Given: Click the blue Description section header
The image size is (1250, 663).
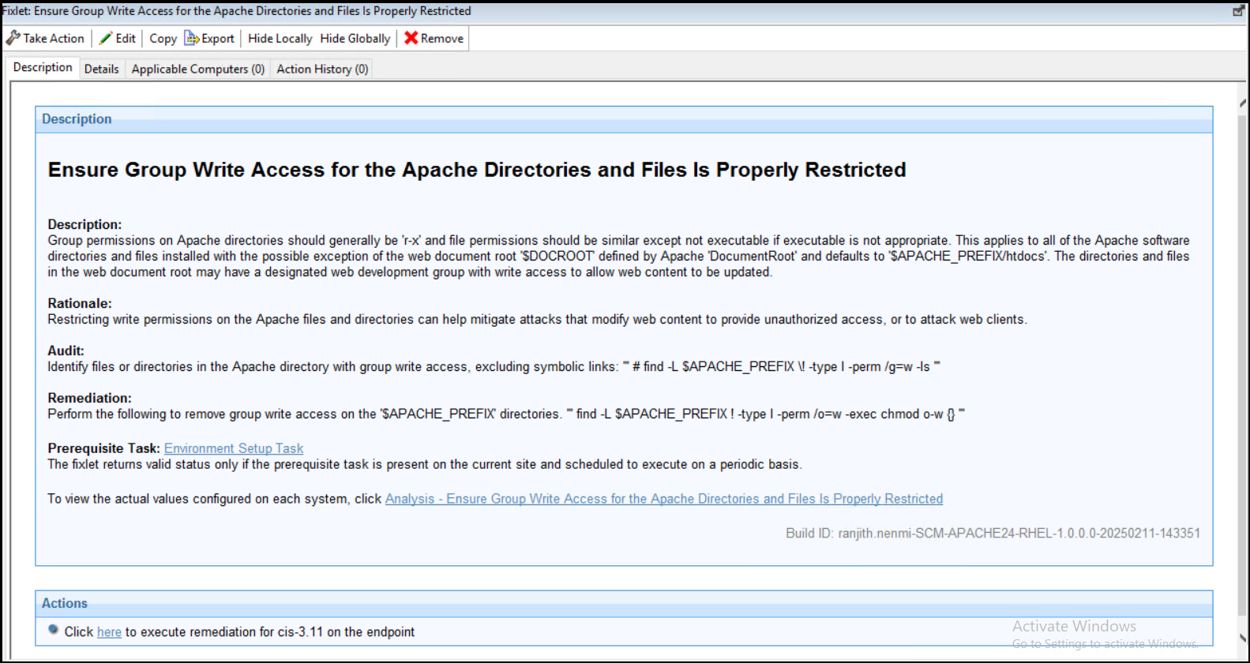Looking at the screenshot, I should point(624,119).
